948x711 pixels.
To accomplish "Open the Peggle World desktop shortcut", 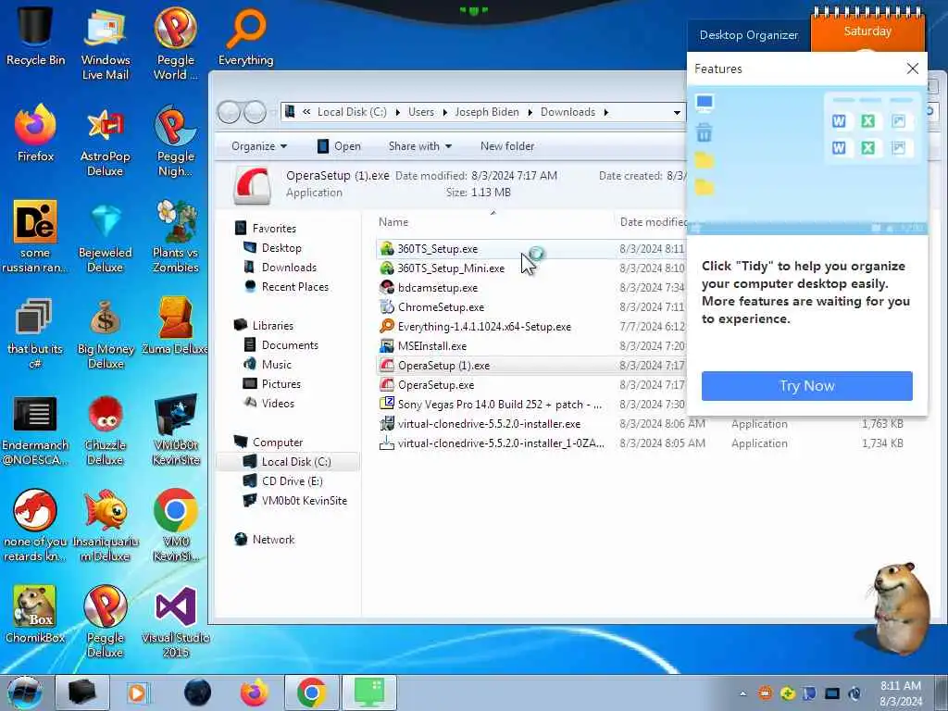I will tap(175, 43).
